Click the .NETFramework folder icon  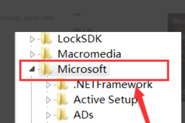click(61, 84)
